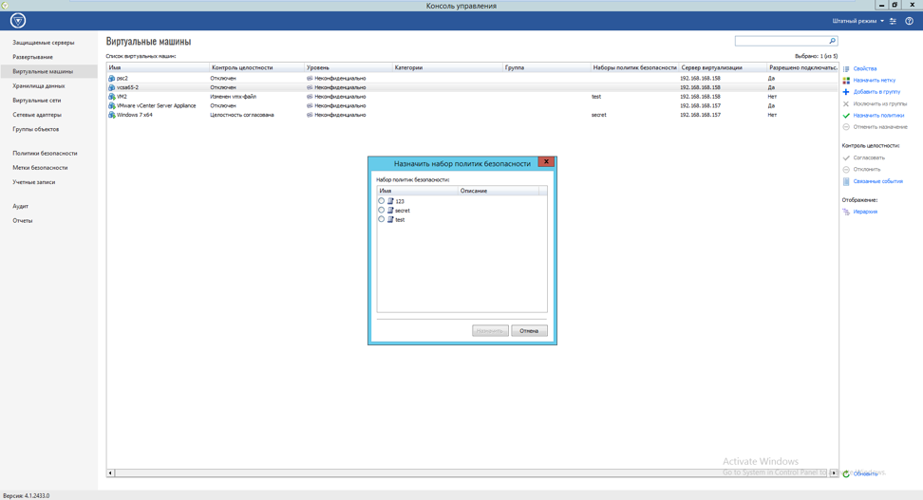Sort dialog list by Имя column header
Viewport: 923px width, 500px height.
[418, 191]
